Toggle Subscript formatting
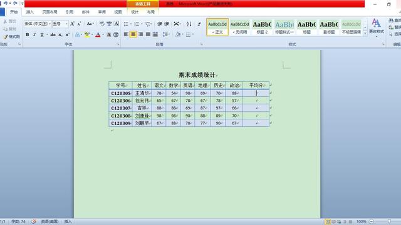The width and height of the screenshot is (401, 225). tap(60, 34)
